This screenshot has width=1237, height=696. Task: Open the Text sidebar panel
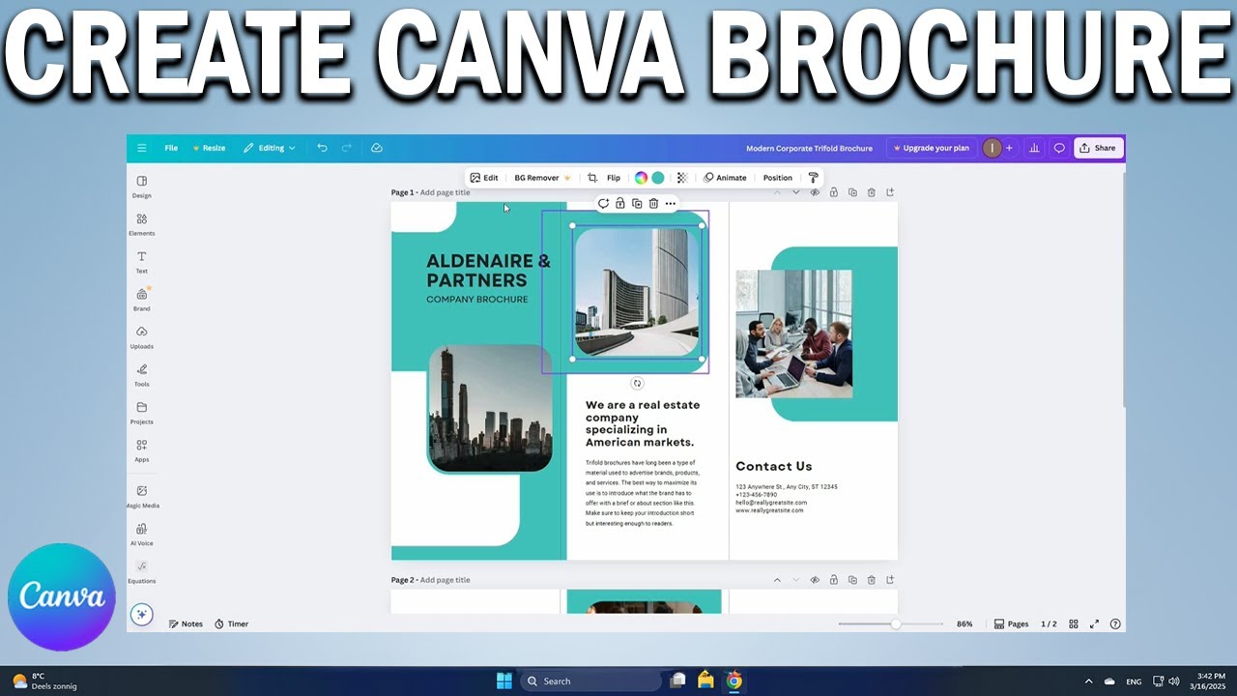tap(142, 262)
